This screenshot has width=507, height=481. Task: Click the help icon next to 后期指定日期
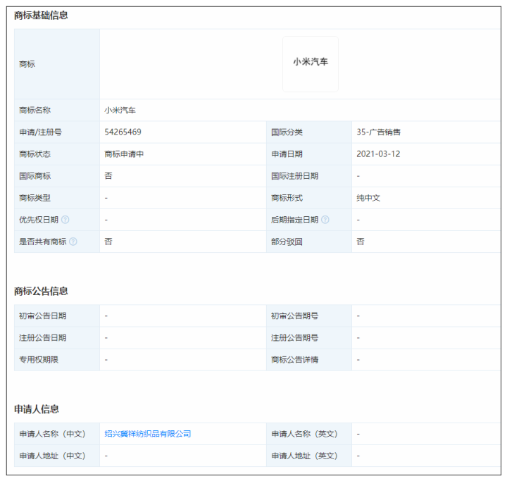point(325,220)
